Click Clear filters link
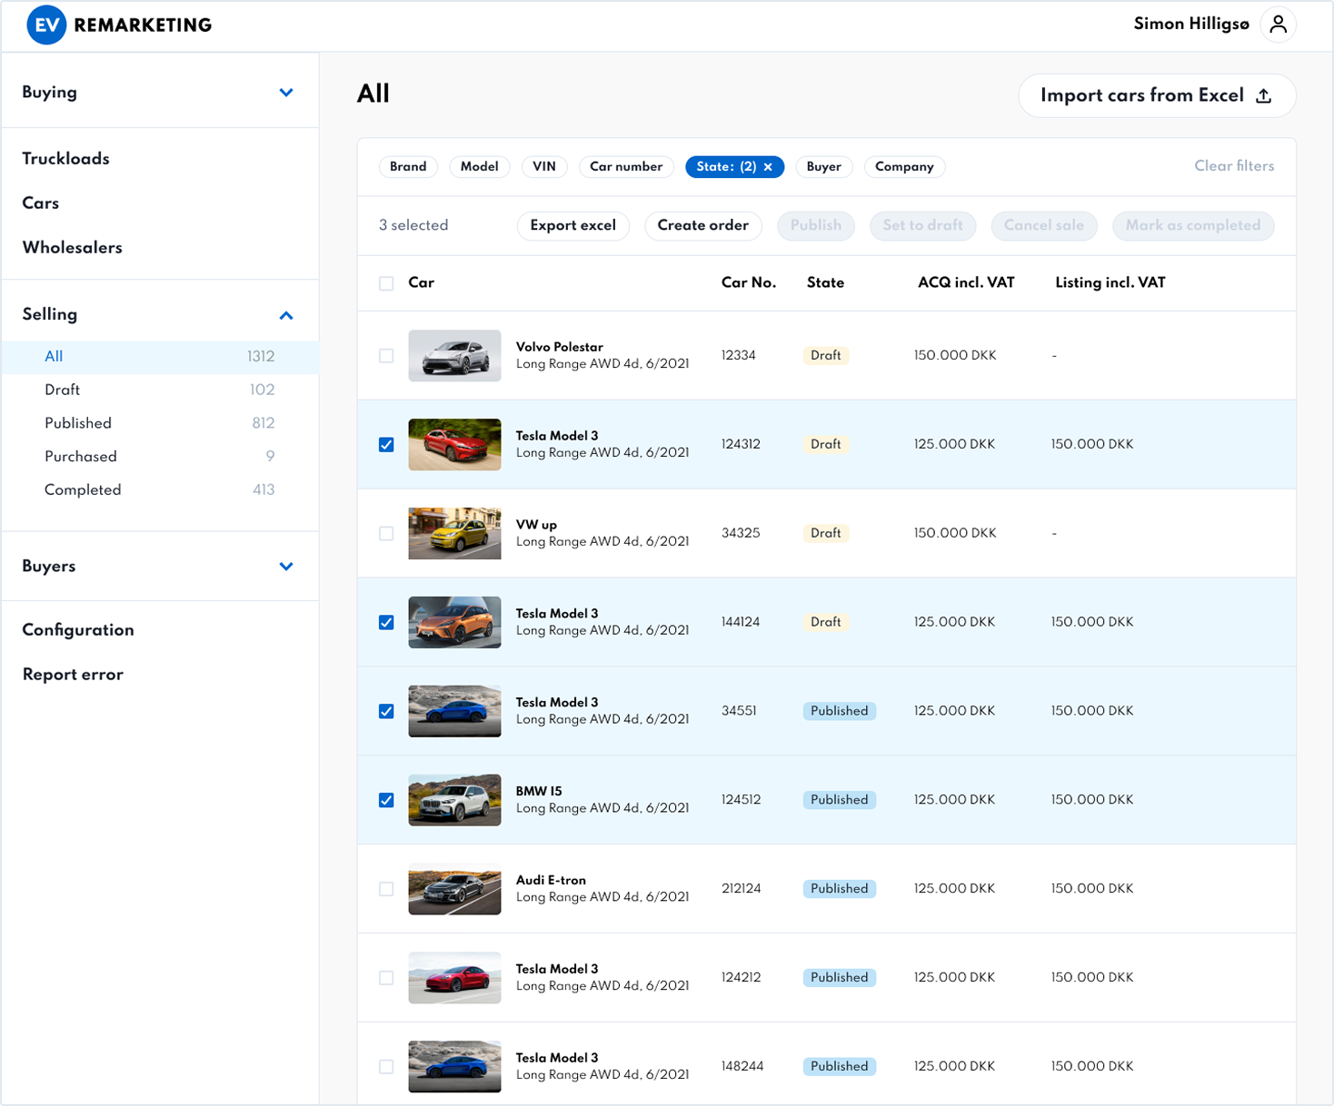This screenshot has width=1334, height=1106. point(1234,166)
